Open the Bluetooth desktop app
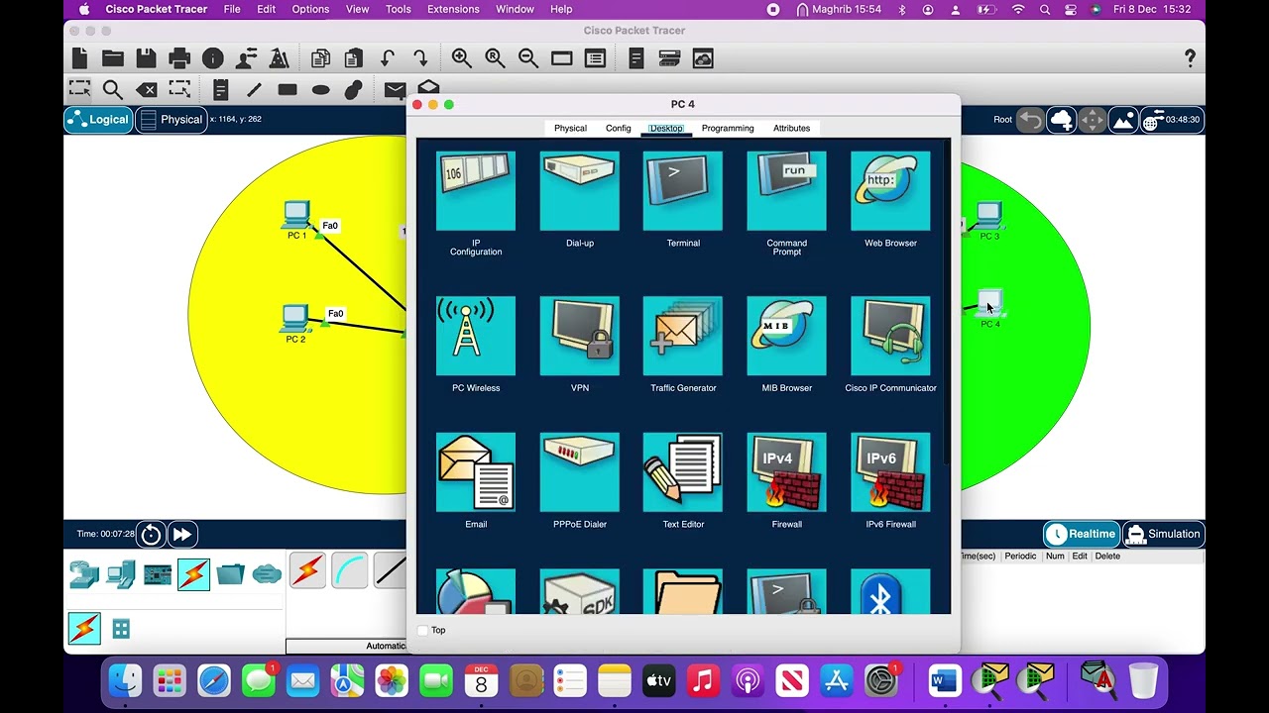This screenshot has height=713, width=1269. coord(890,591)
